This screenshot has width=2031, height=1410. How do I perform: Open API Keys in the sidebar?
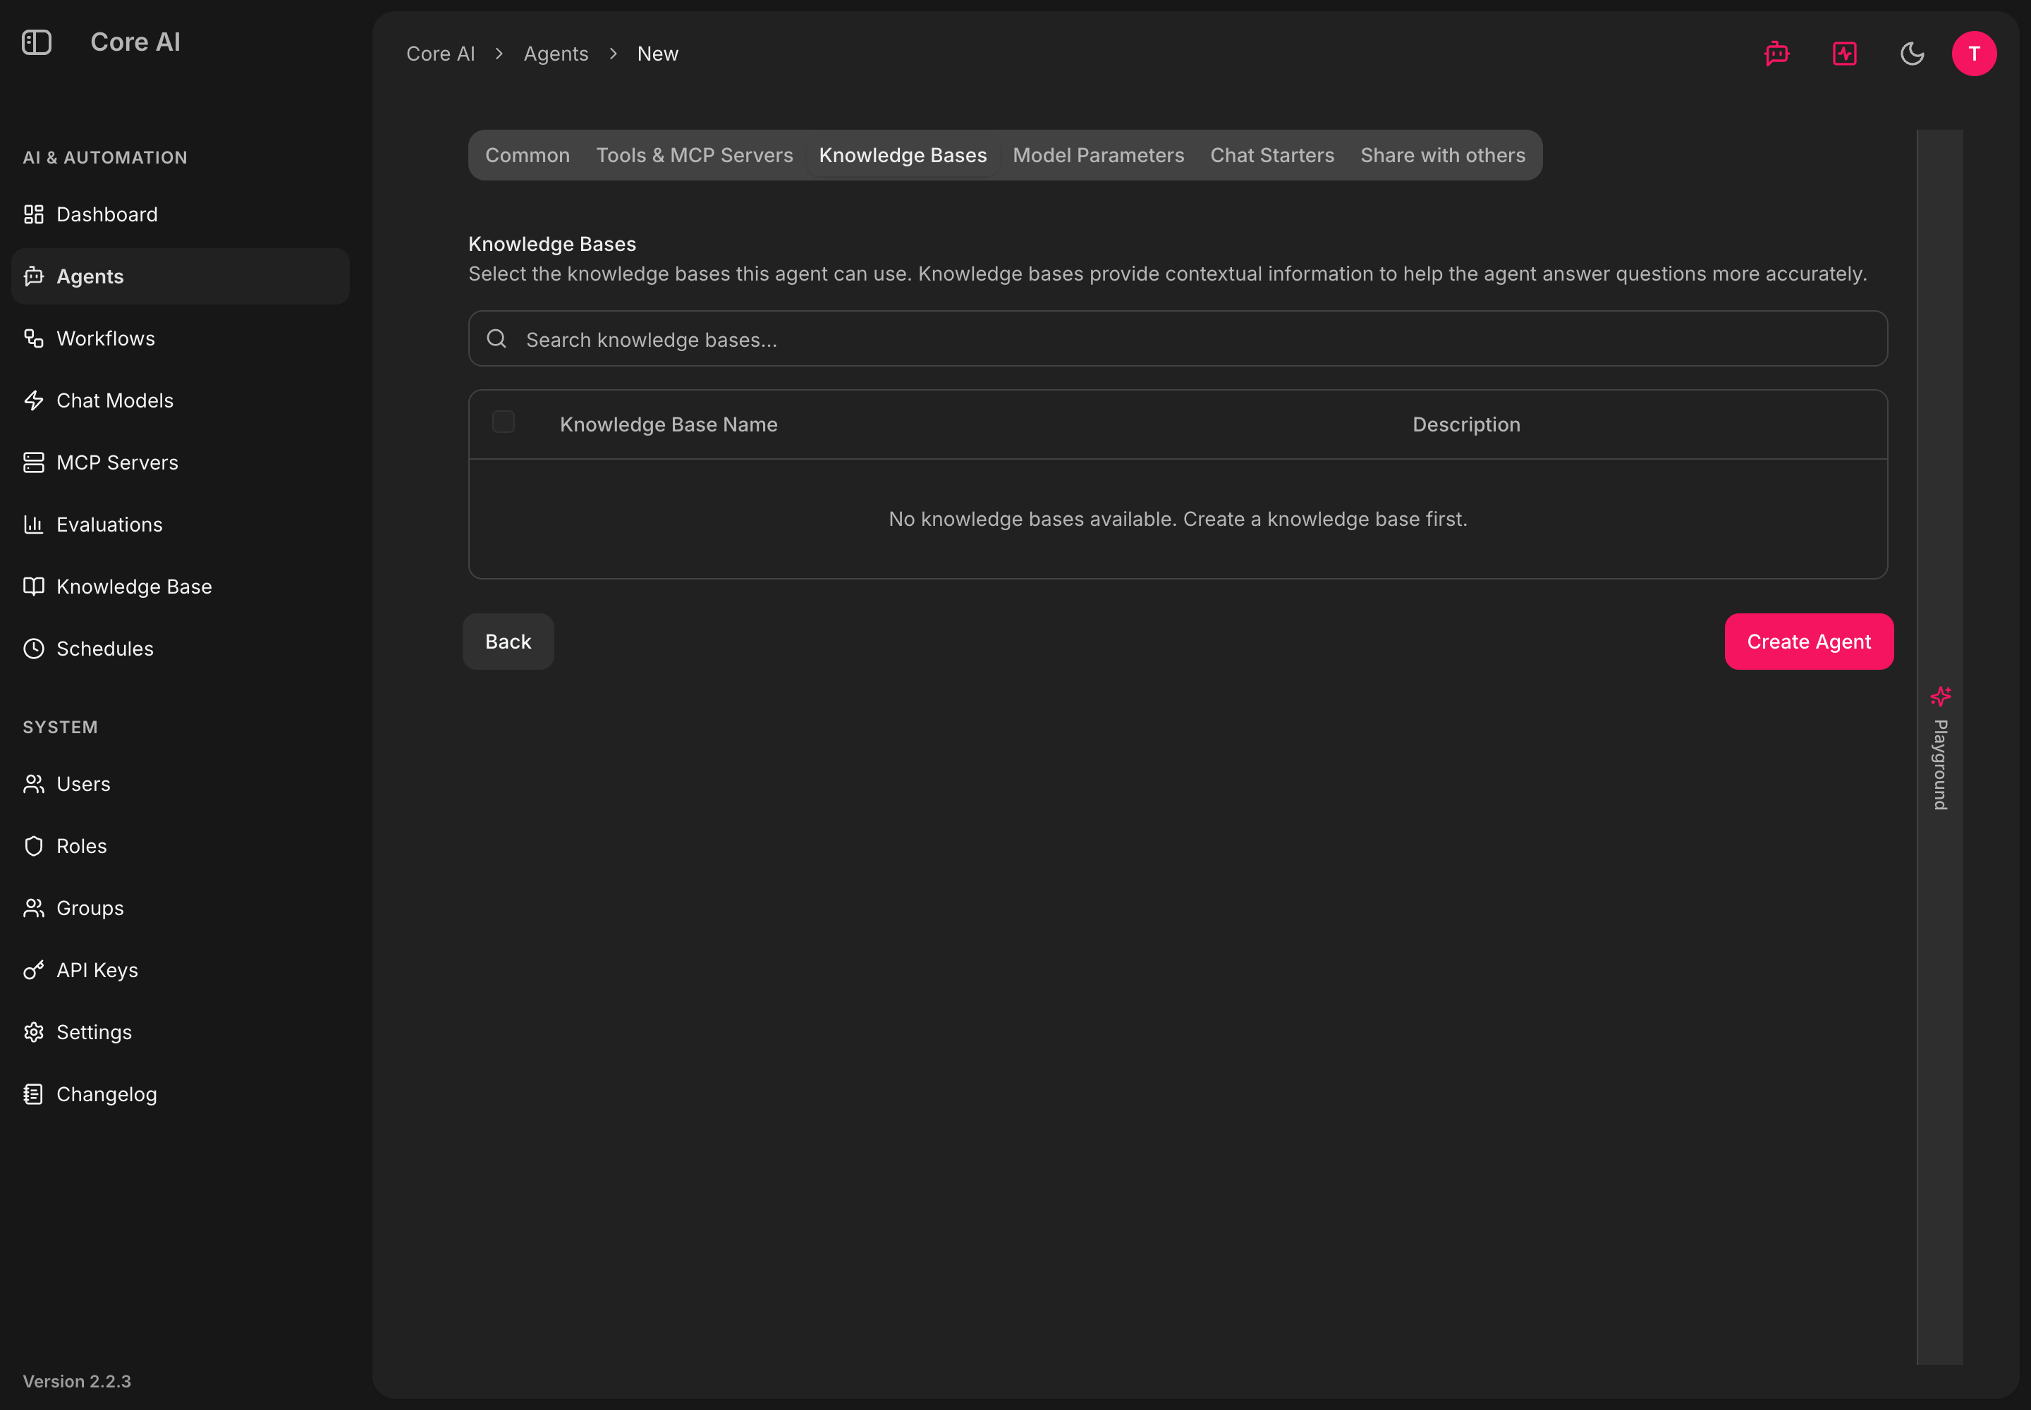point(181,970)
